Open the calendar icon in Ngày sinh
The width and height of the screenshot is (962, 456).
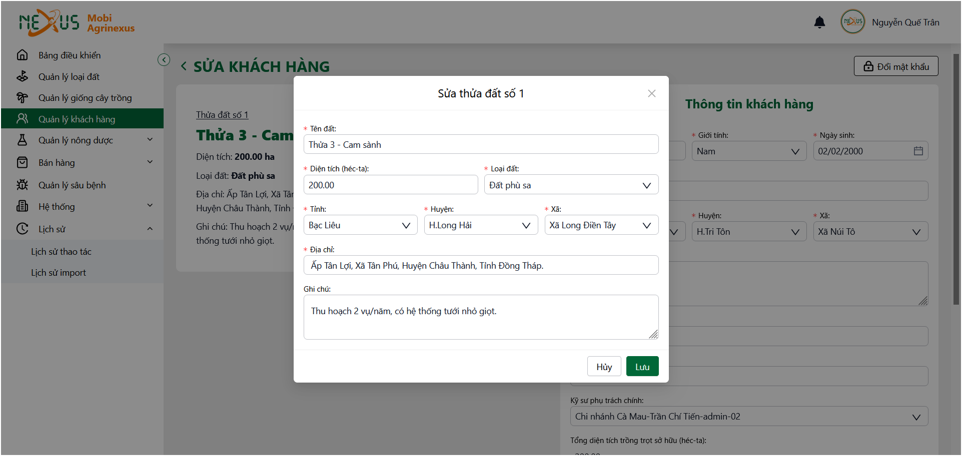click(x=918, y=151)
